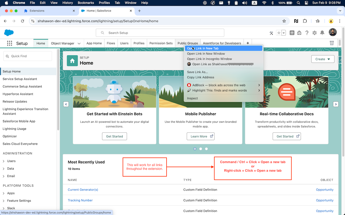Switch to the App Home tab
Viewport: 345px width, 215px height.
tap(94, 43)
